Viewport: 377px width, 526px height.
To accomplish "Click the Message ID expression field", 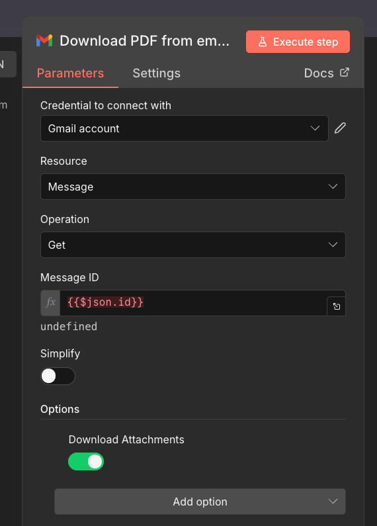I will pyautogui.click(x=193, y=303).
